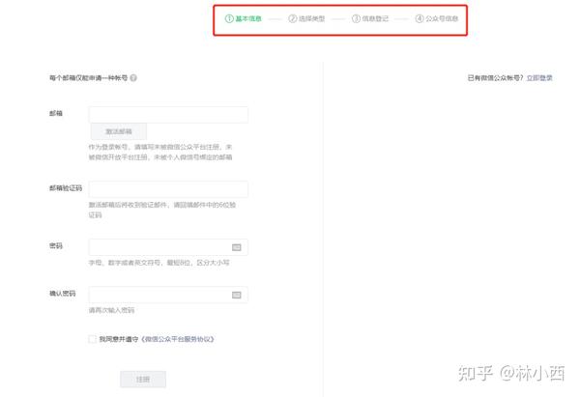This screenshot has width=580, height=397.
Task: Select step 3 信息登记 in the progress bar
Action: [370, 18]
